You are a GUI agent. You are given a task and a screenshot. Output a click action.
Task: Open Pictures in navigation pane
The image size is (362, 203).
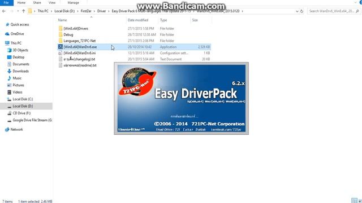click(18, 85)
